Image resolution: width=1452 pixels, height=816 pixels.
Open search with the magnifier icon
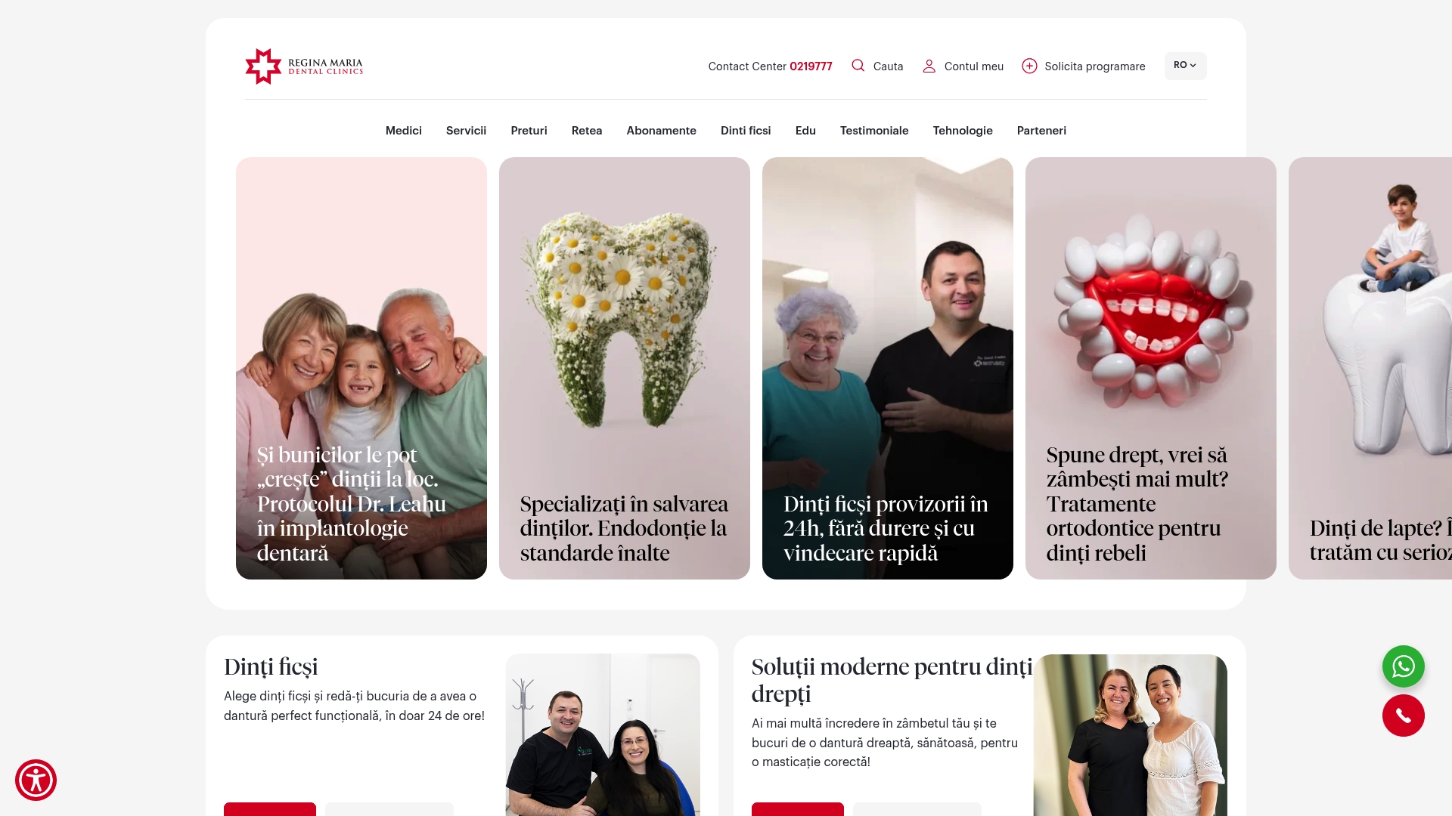[x=858, y=66]
